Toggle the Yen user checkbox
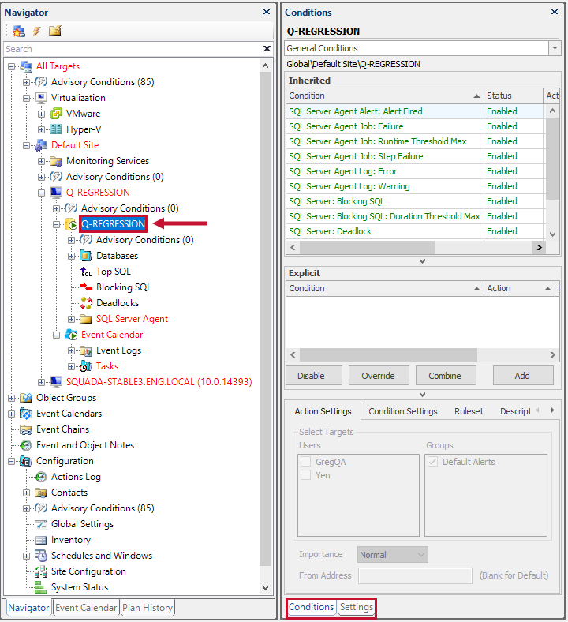The width and height of the screenshot is (568, 622). click(305, 475)
